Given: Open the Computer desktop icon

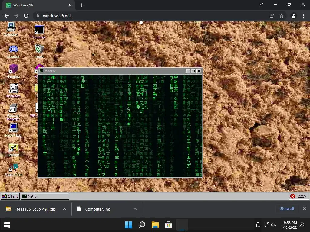Looking at the screenshot, I should point(11,29).
